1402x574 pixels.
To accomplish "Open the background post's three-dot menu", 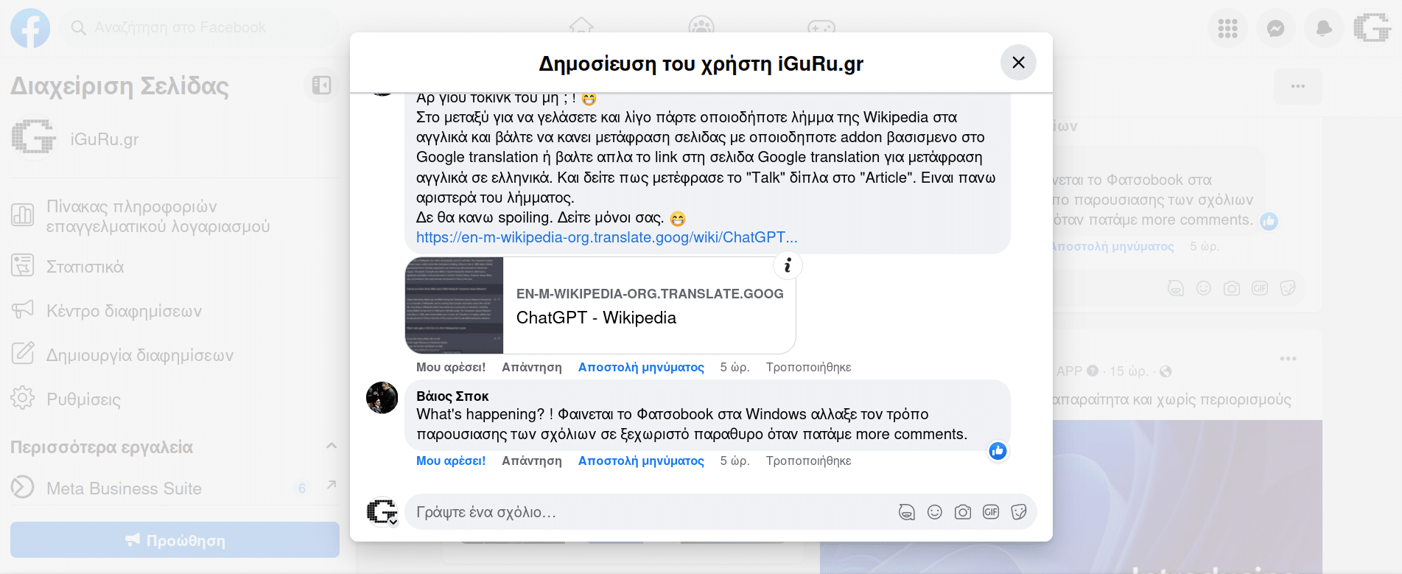I will point(1289,359).
